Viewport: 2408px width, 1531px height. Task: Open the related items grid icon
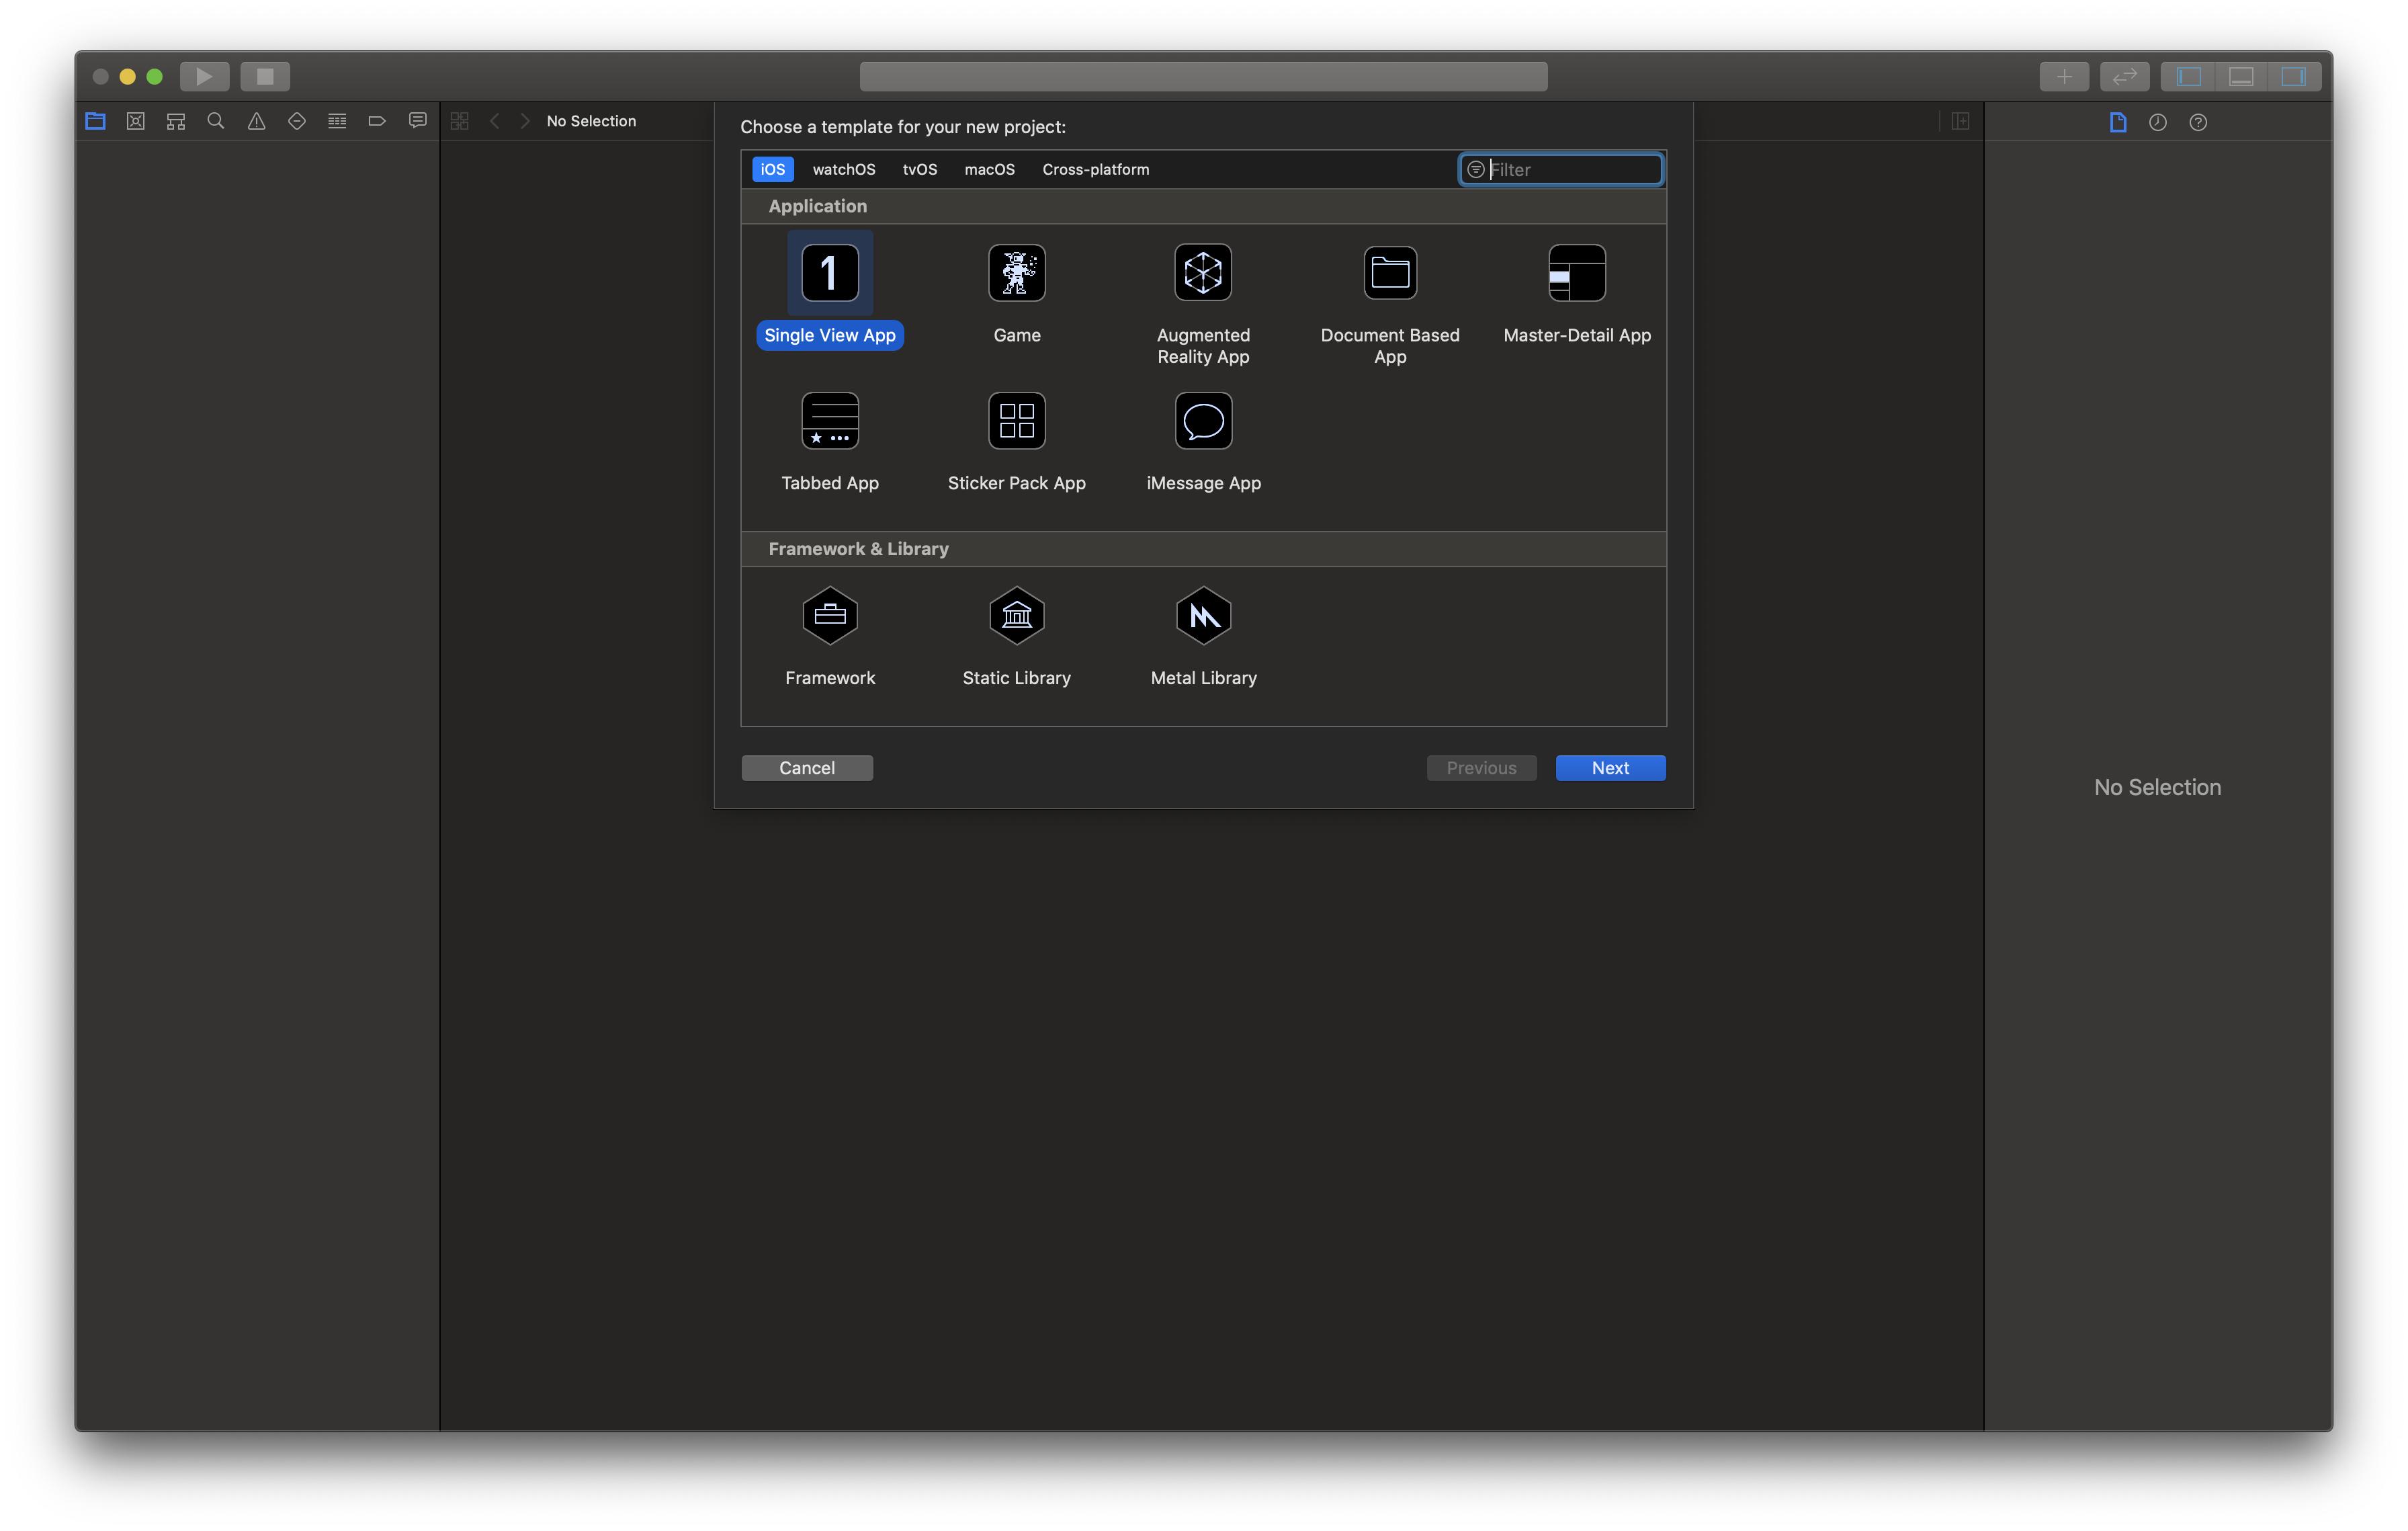click(460, 121)
